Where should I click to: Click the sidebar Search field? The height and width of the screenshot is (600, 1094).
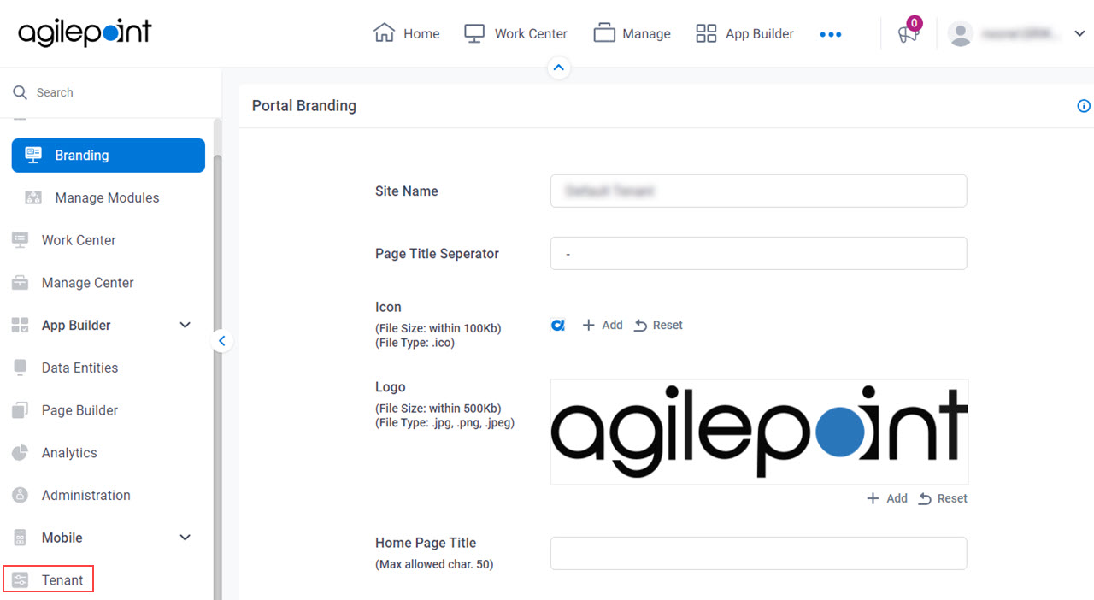[111, 92]
